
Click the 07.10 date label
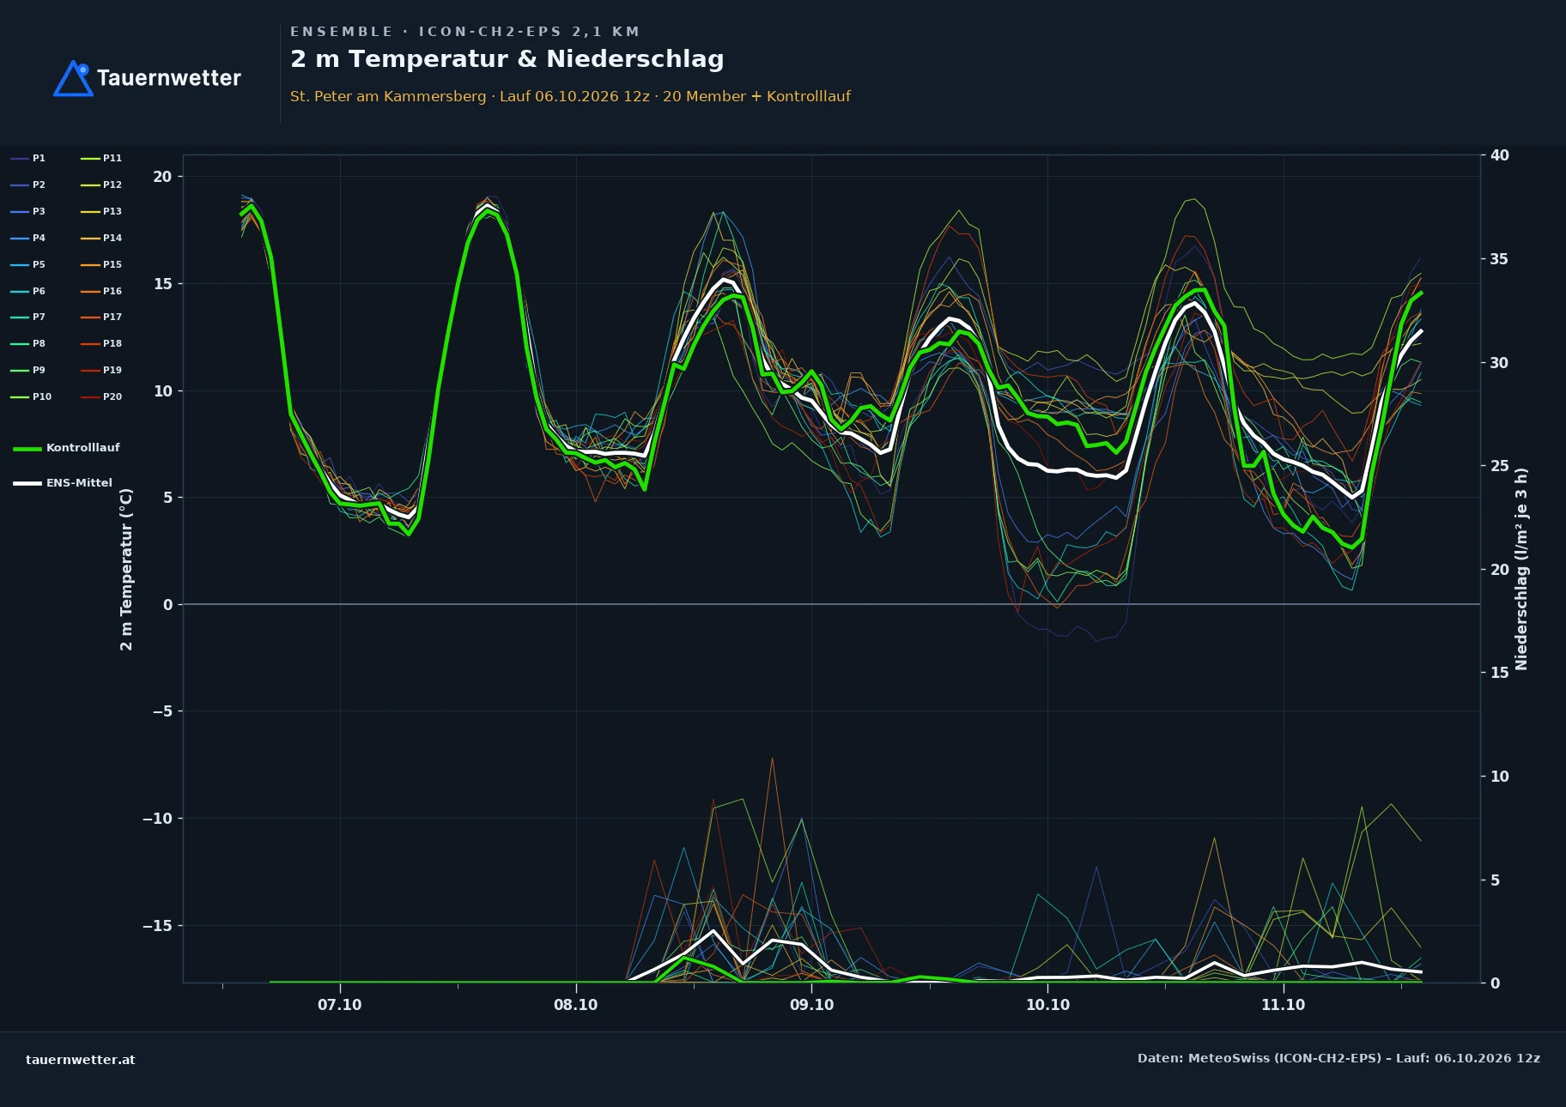click(340, 1005)
